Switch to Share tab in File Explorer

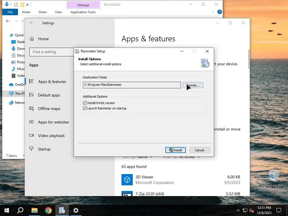(x=42, y=12)
